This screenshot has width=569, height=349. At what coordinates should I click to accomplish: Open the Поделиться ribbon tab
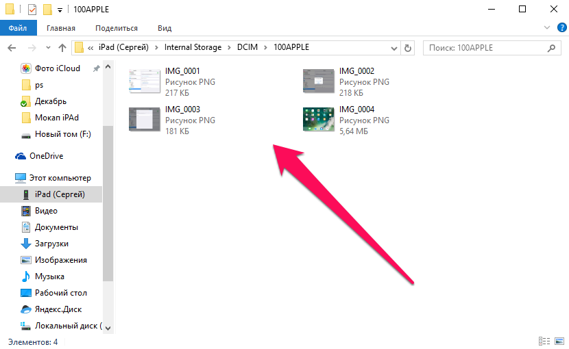pos(116,28)
